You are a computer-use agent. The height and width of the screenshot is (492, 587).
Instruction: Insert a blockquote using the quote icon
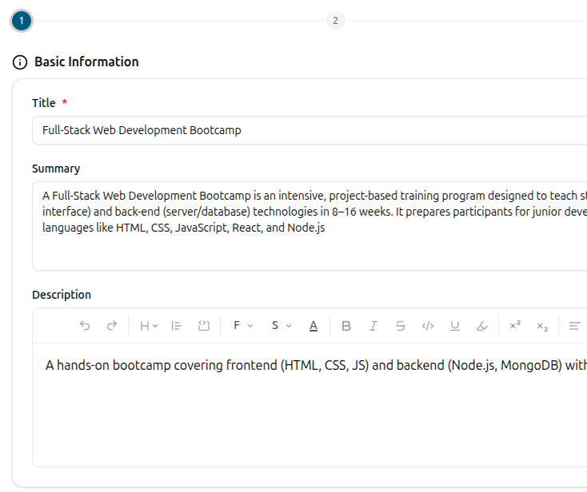click(x=204, y=326)
